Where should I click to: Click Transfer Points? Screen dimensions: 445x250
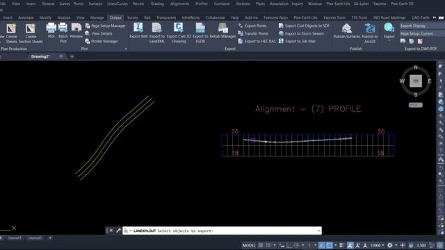(x=253, y=33)
